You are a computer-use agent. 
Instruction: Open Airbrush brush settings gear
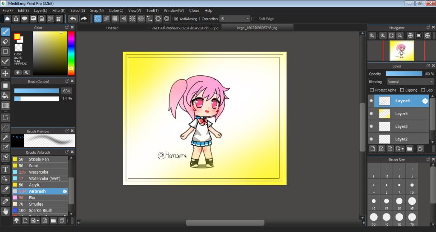(65, 191)
